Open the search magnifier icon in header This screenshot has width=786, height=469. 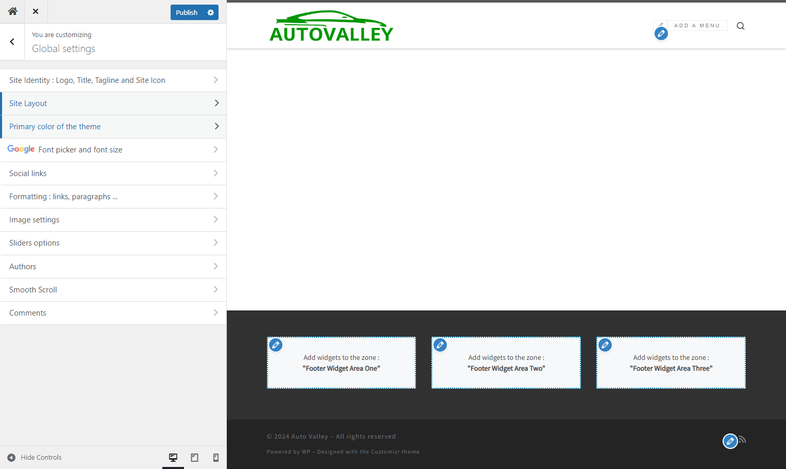(x=741, y=26)
